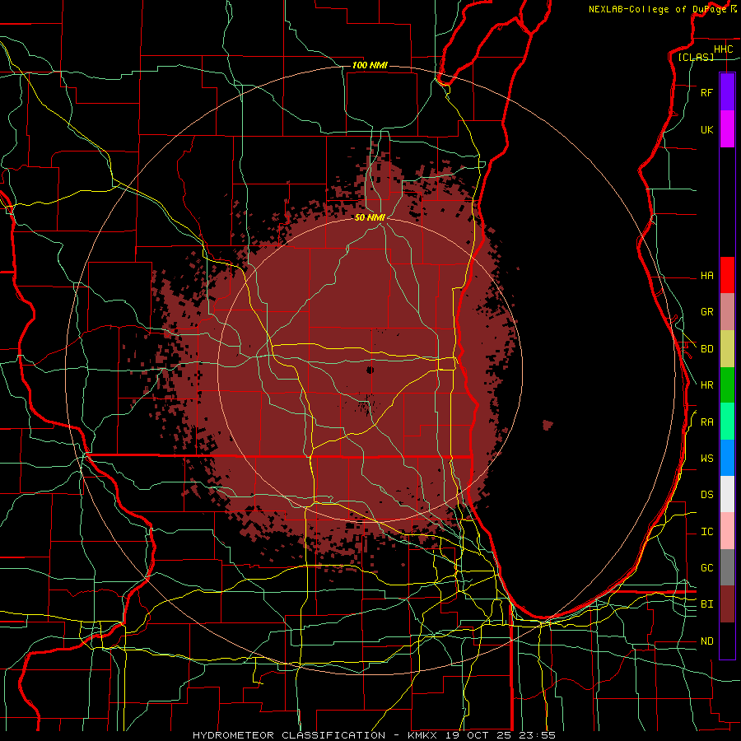Click the HR legend label

point(706,385)
